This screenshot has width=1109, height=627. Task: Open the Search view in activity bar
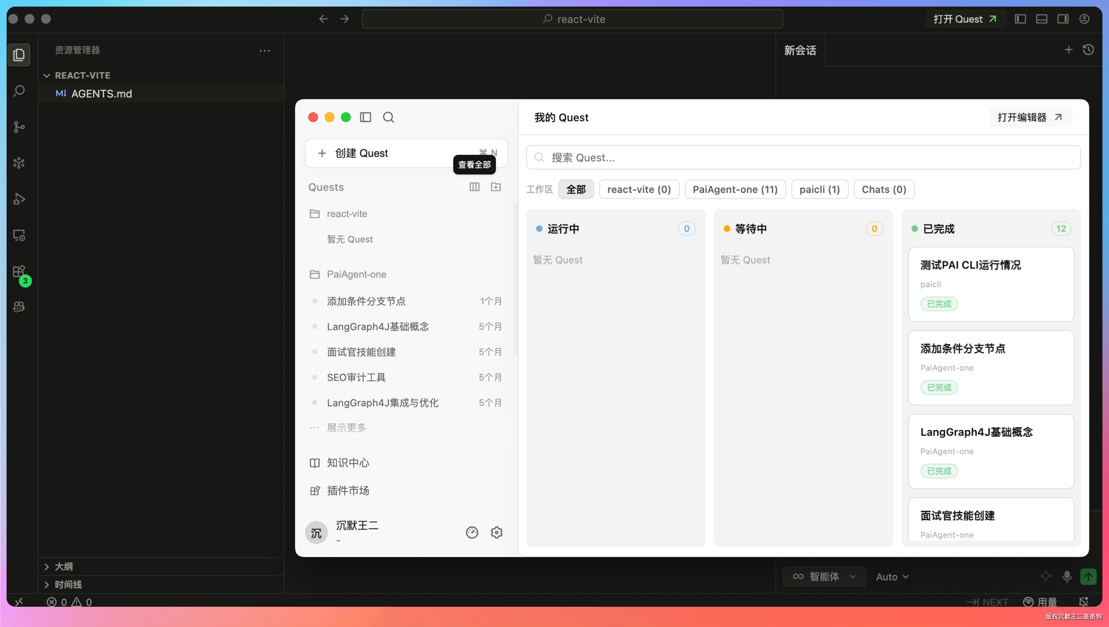click(x=19, y=91)
